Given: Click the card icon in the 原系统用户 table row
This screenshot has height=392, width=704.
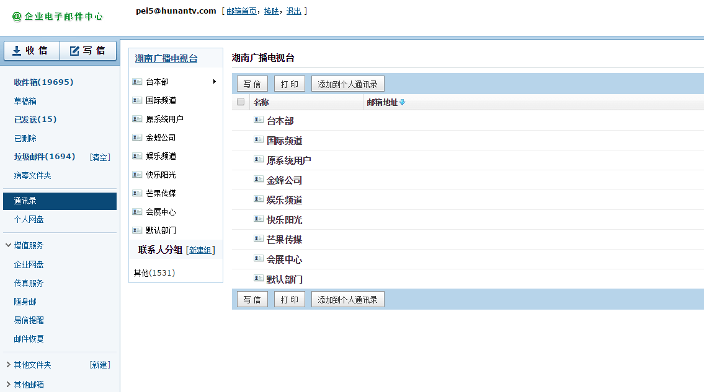Looking at the screenshot, I should (x=259, y=159).
